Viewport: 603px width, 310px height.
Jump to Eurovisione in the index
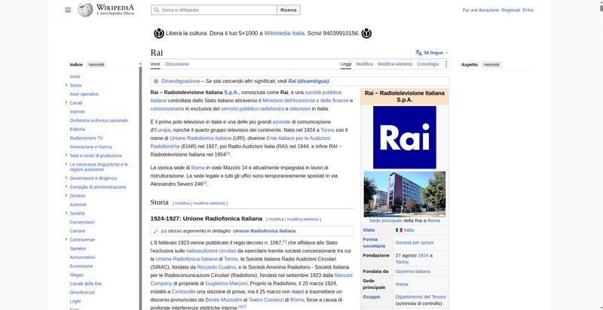coord(81,266)
